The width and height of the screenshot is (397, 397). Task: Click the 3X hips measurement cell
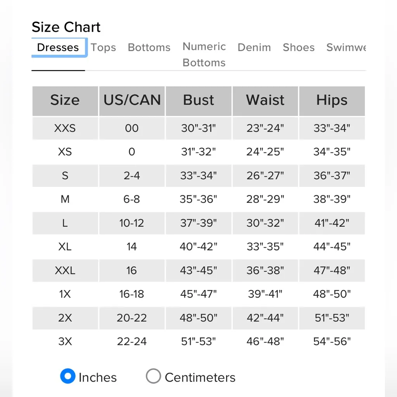(332, 342)
